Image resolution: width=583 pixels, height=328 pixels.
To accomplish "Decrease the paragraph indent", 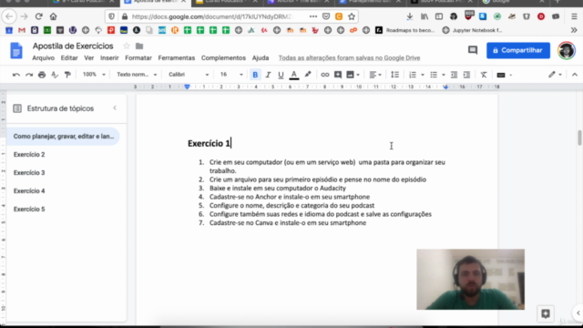I will [x=454, y=75].
